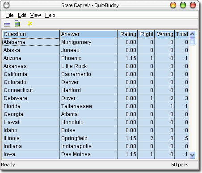Select the Springfield answer cell
Screen dimensions: 202x173
coord(88,138)
